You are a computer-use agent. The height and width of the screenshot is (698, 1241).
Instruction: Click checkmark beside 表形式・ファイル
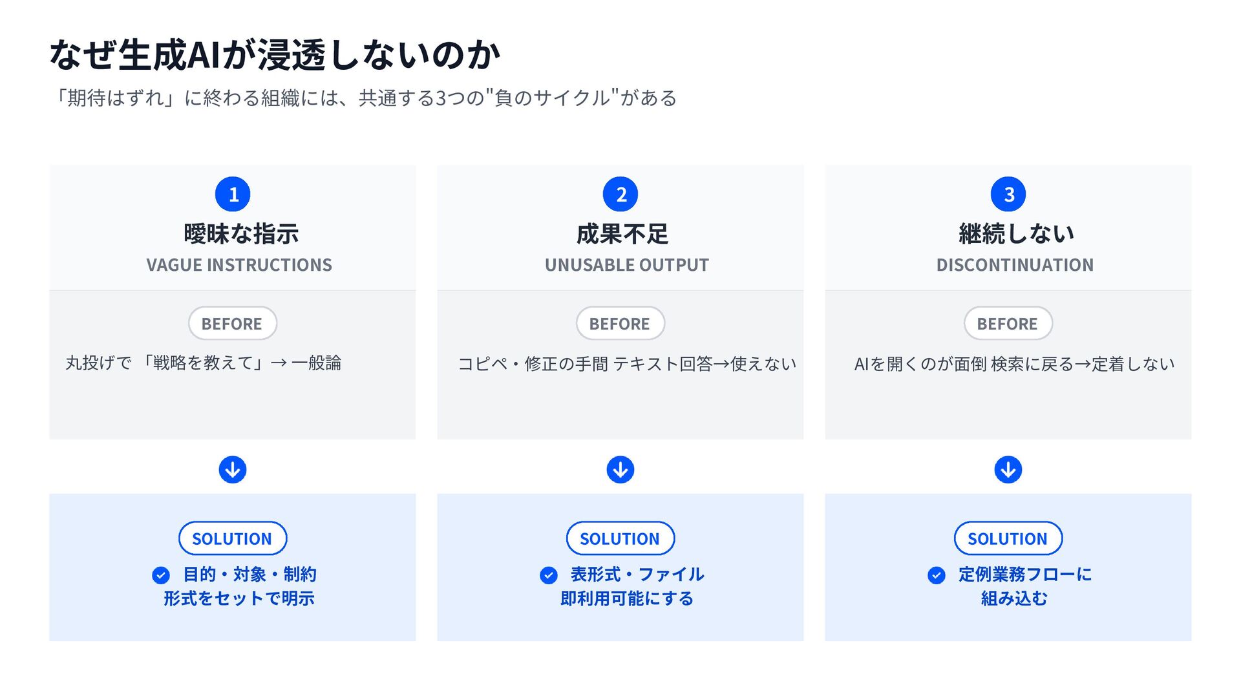click(549, 575)
